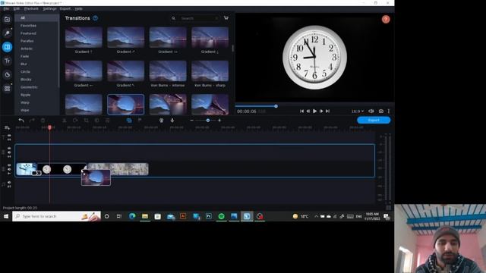
Task: Add a marker with the flag icon
Action: point(140,120)
